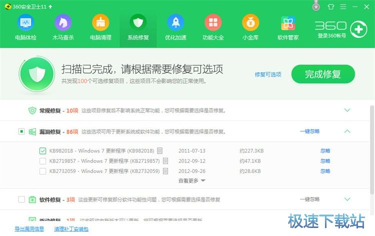Image resolution: width=375 pixels, height=236 pixels.
Task: Click the 常规修复 shield icon
Action: [x=32, y=110]
